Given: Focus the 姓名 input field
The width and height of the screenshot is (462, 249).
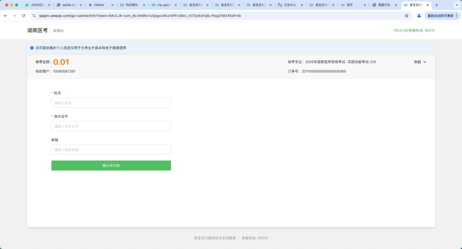Looking at the screenshot, I should click(x=111, y=103).
